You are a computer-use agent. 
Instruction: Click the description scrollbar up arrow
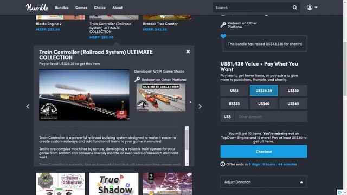tap(187, 128)
